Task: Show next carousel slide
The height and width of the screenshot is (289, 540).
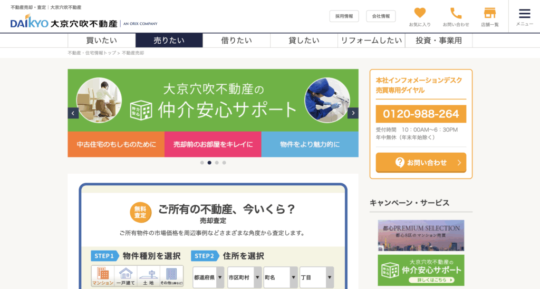Action: pyautogui.click(x=353, y=113)
